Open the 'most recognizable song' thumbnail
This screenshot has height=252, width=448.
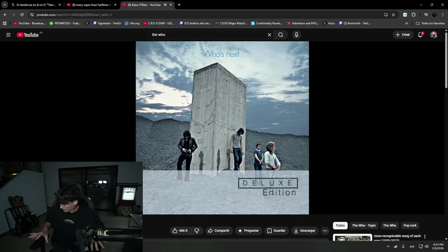[x=352, y=237]
